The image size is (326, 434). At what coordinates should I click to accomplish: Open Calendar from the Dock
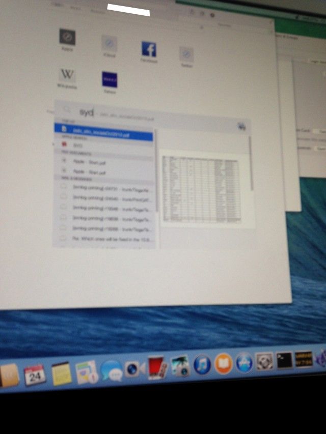[35, 375]
